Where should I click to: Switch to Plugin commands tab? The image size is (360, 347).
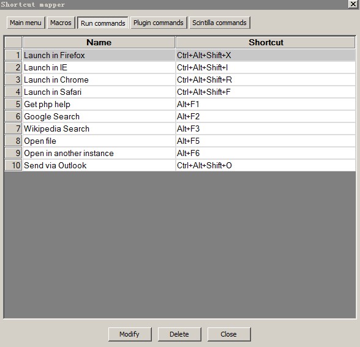(x=159, y=23)
